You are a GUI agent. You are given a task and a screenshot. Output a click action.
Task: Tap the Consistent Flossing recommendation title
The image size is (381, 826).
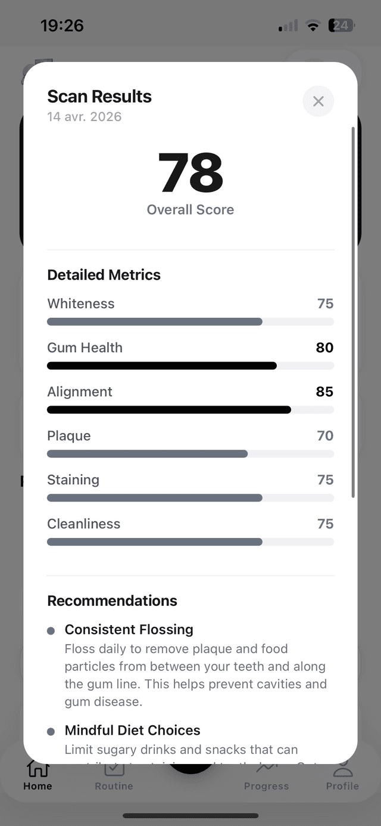coord(129,629)
